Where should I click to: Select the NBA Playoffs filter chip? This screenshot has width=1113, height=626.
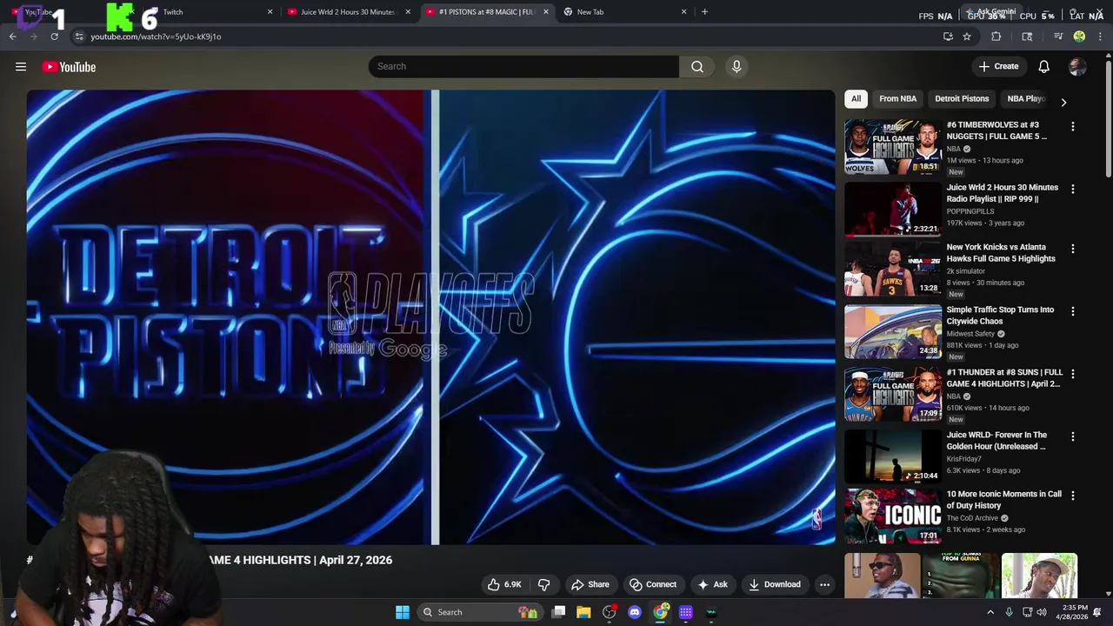click(1026, 98)
